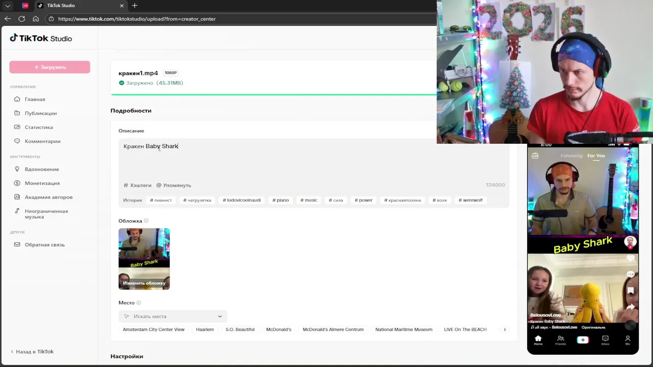Open Публикации in the sidebar
Screen dimensions: 653x367
(x=40, y=113)
